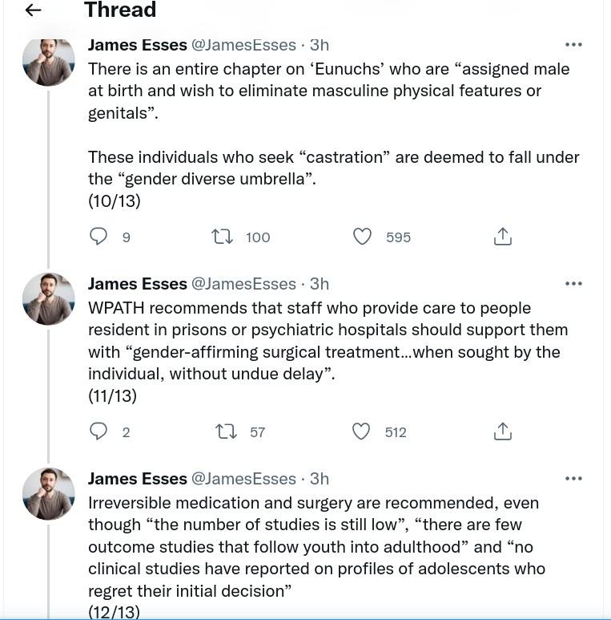Share the (10/13) tweet
The width and height of the screenshot is (611, 620).
click(x=502, y=237)
